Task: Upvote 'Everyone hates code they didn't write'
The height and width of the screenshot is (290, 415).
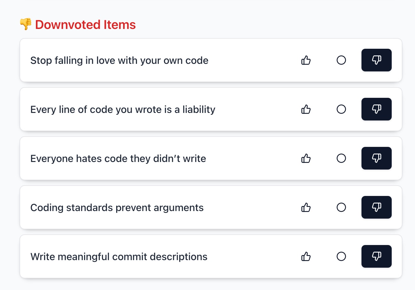Action: pyautogui.click(x=306, y=158)
